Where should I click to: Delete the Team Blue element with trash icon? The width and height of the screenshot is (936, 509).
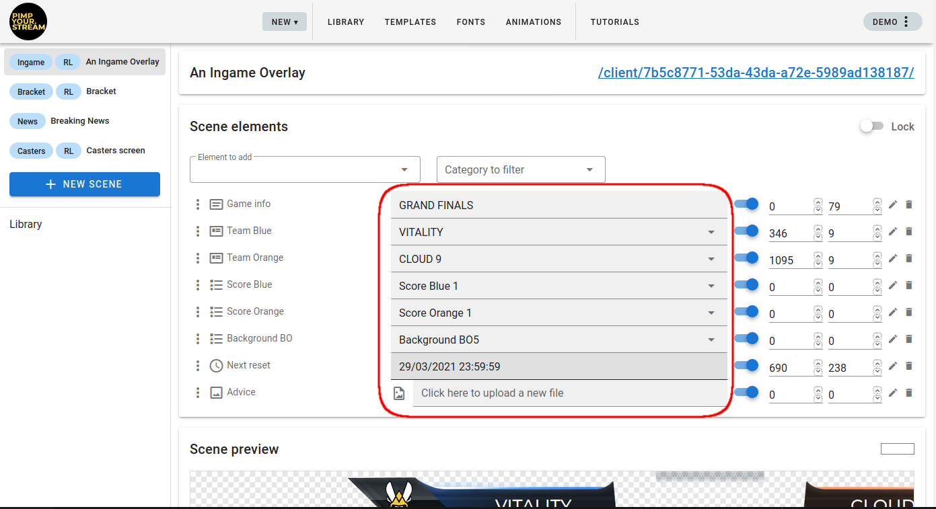click(x=908, y=231)
